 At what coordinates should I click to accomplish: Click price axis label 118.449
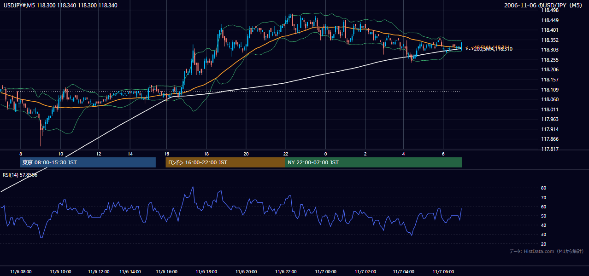click(550, 20)
